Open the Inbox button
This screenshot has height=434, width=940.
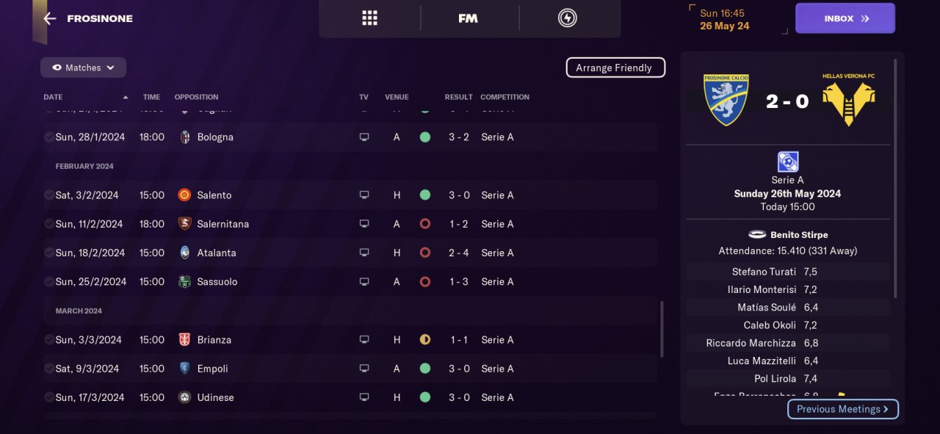[x=845, y=18]
